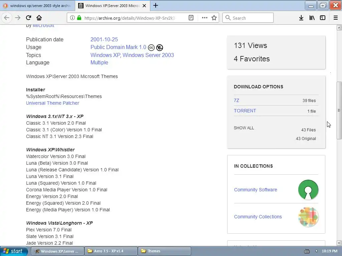Select the Windows XP\Server 2003 Micros tab
The height and width of the screenshot is (256, 342).
(112, 6)
